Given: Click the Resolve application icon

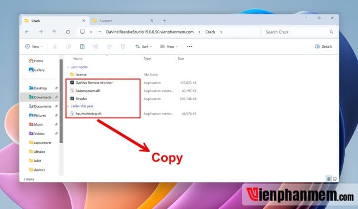Looking at the screenshot, I should click(x=72, y=99).
